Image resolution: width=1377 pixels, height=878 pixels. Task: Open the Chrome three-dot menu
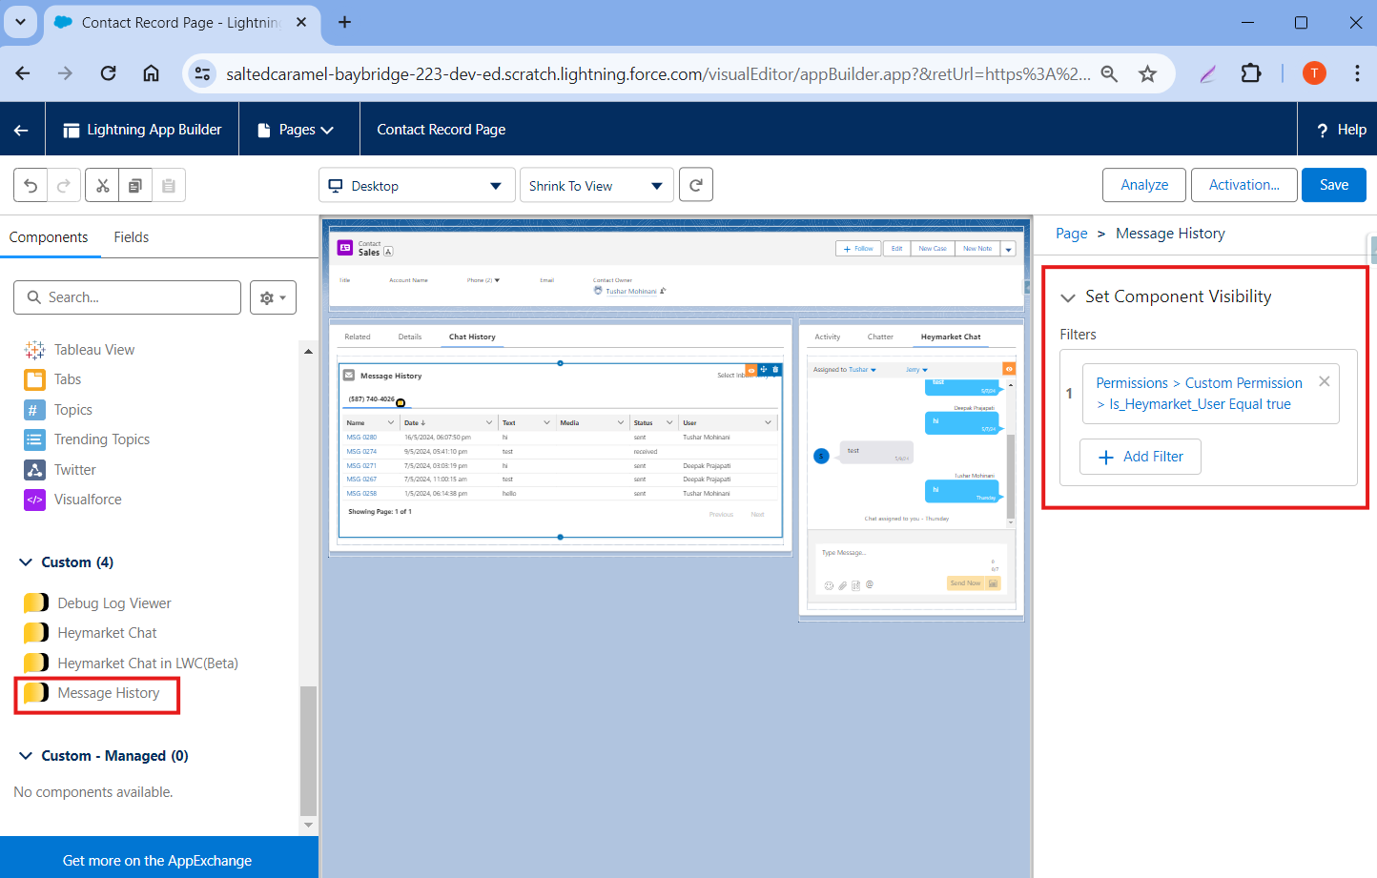1356,73
